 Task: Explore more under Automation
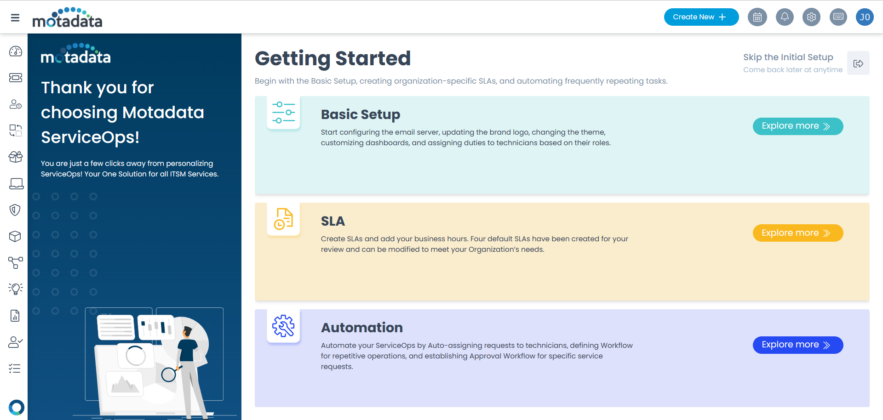[798, 345]
